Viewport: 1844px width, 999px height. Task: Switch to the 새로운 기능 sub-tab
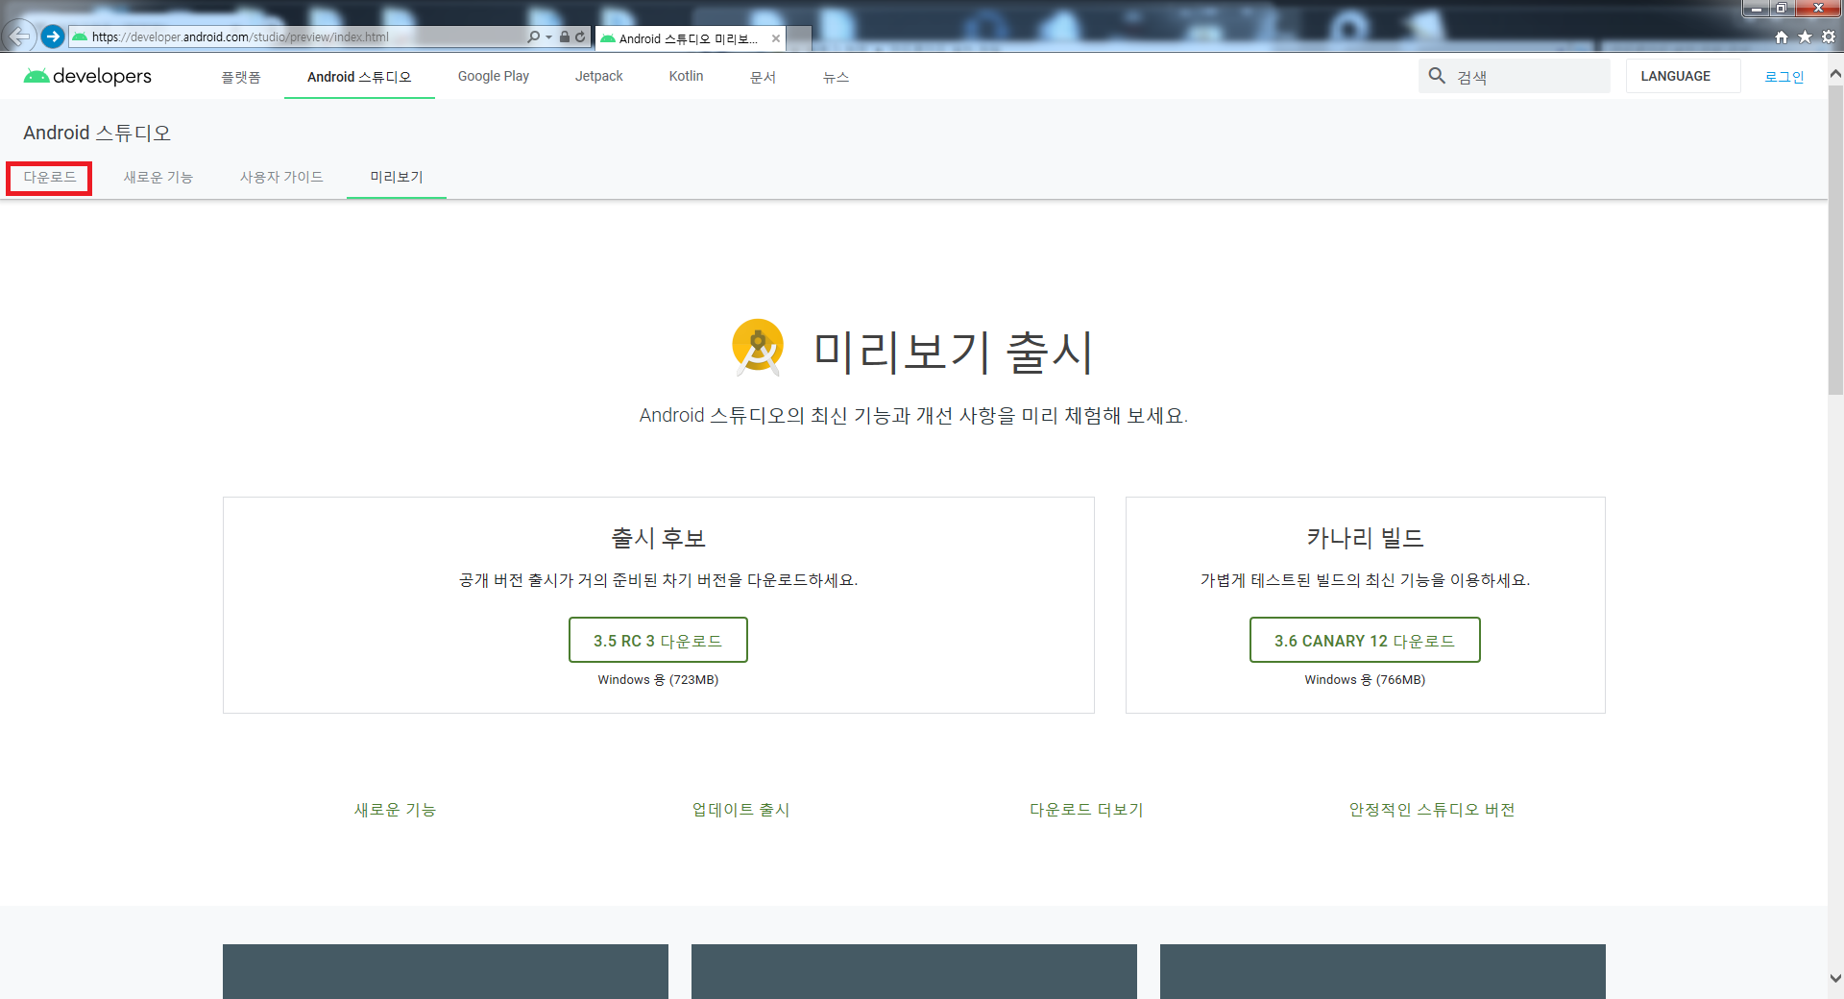pyautogui.click(x=158, y=178)
